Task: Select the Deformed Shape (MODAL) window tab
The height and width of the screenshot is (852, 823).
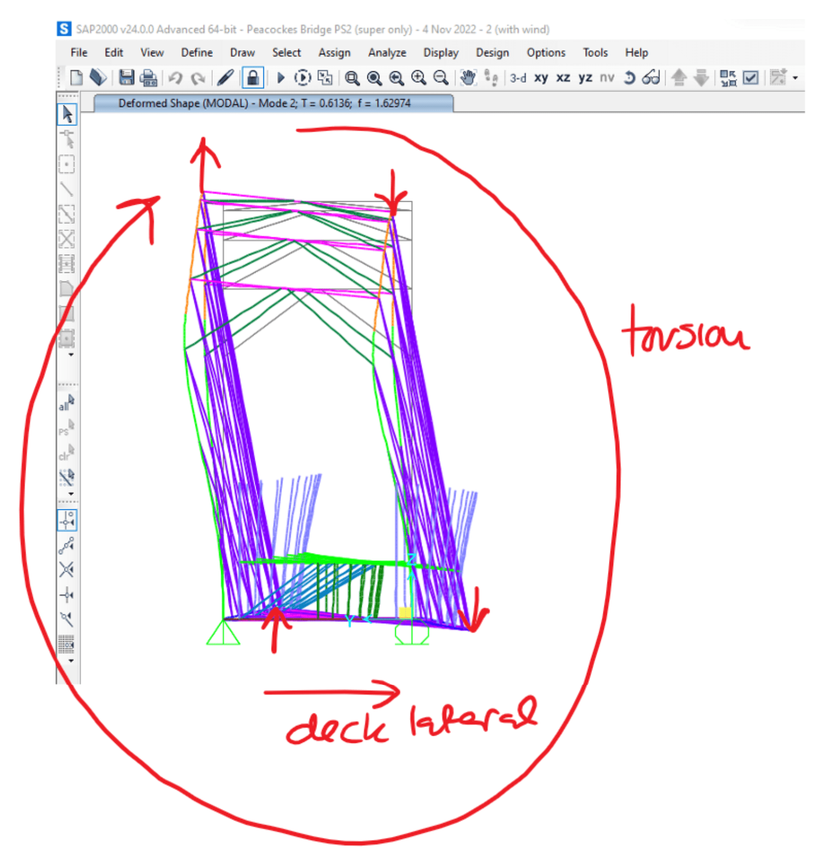Action: pyautogui.click(x=264, y=103)
